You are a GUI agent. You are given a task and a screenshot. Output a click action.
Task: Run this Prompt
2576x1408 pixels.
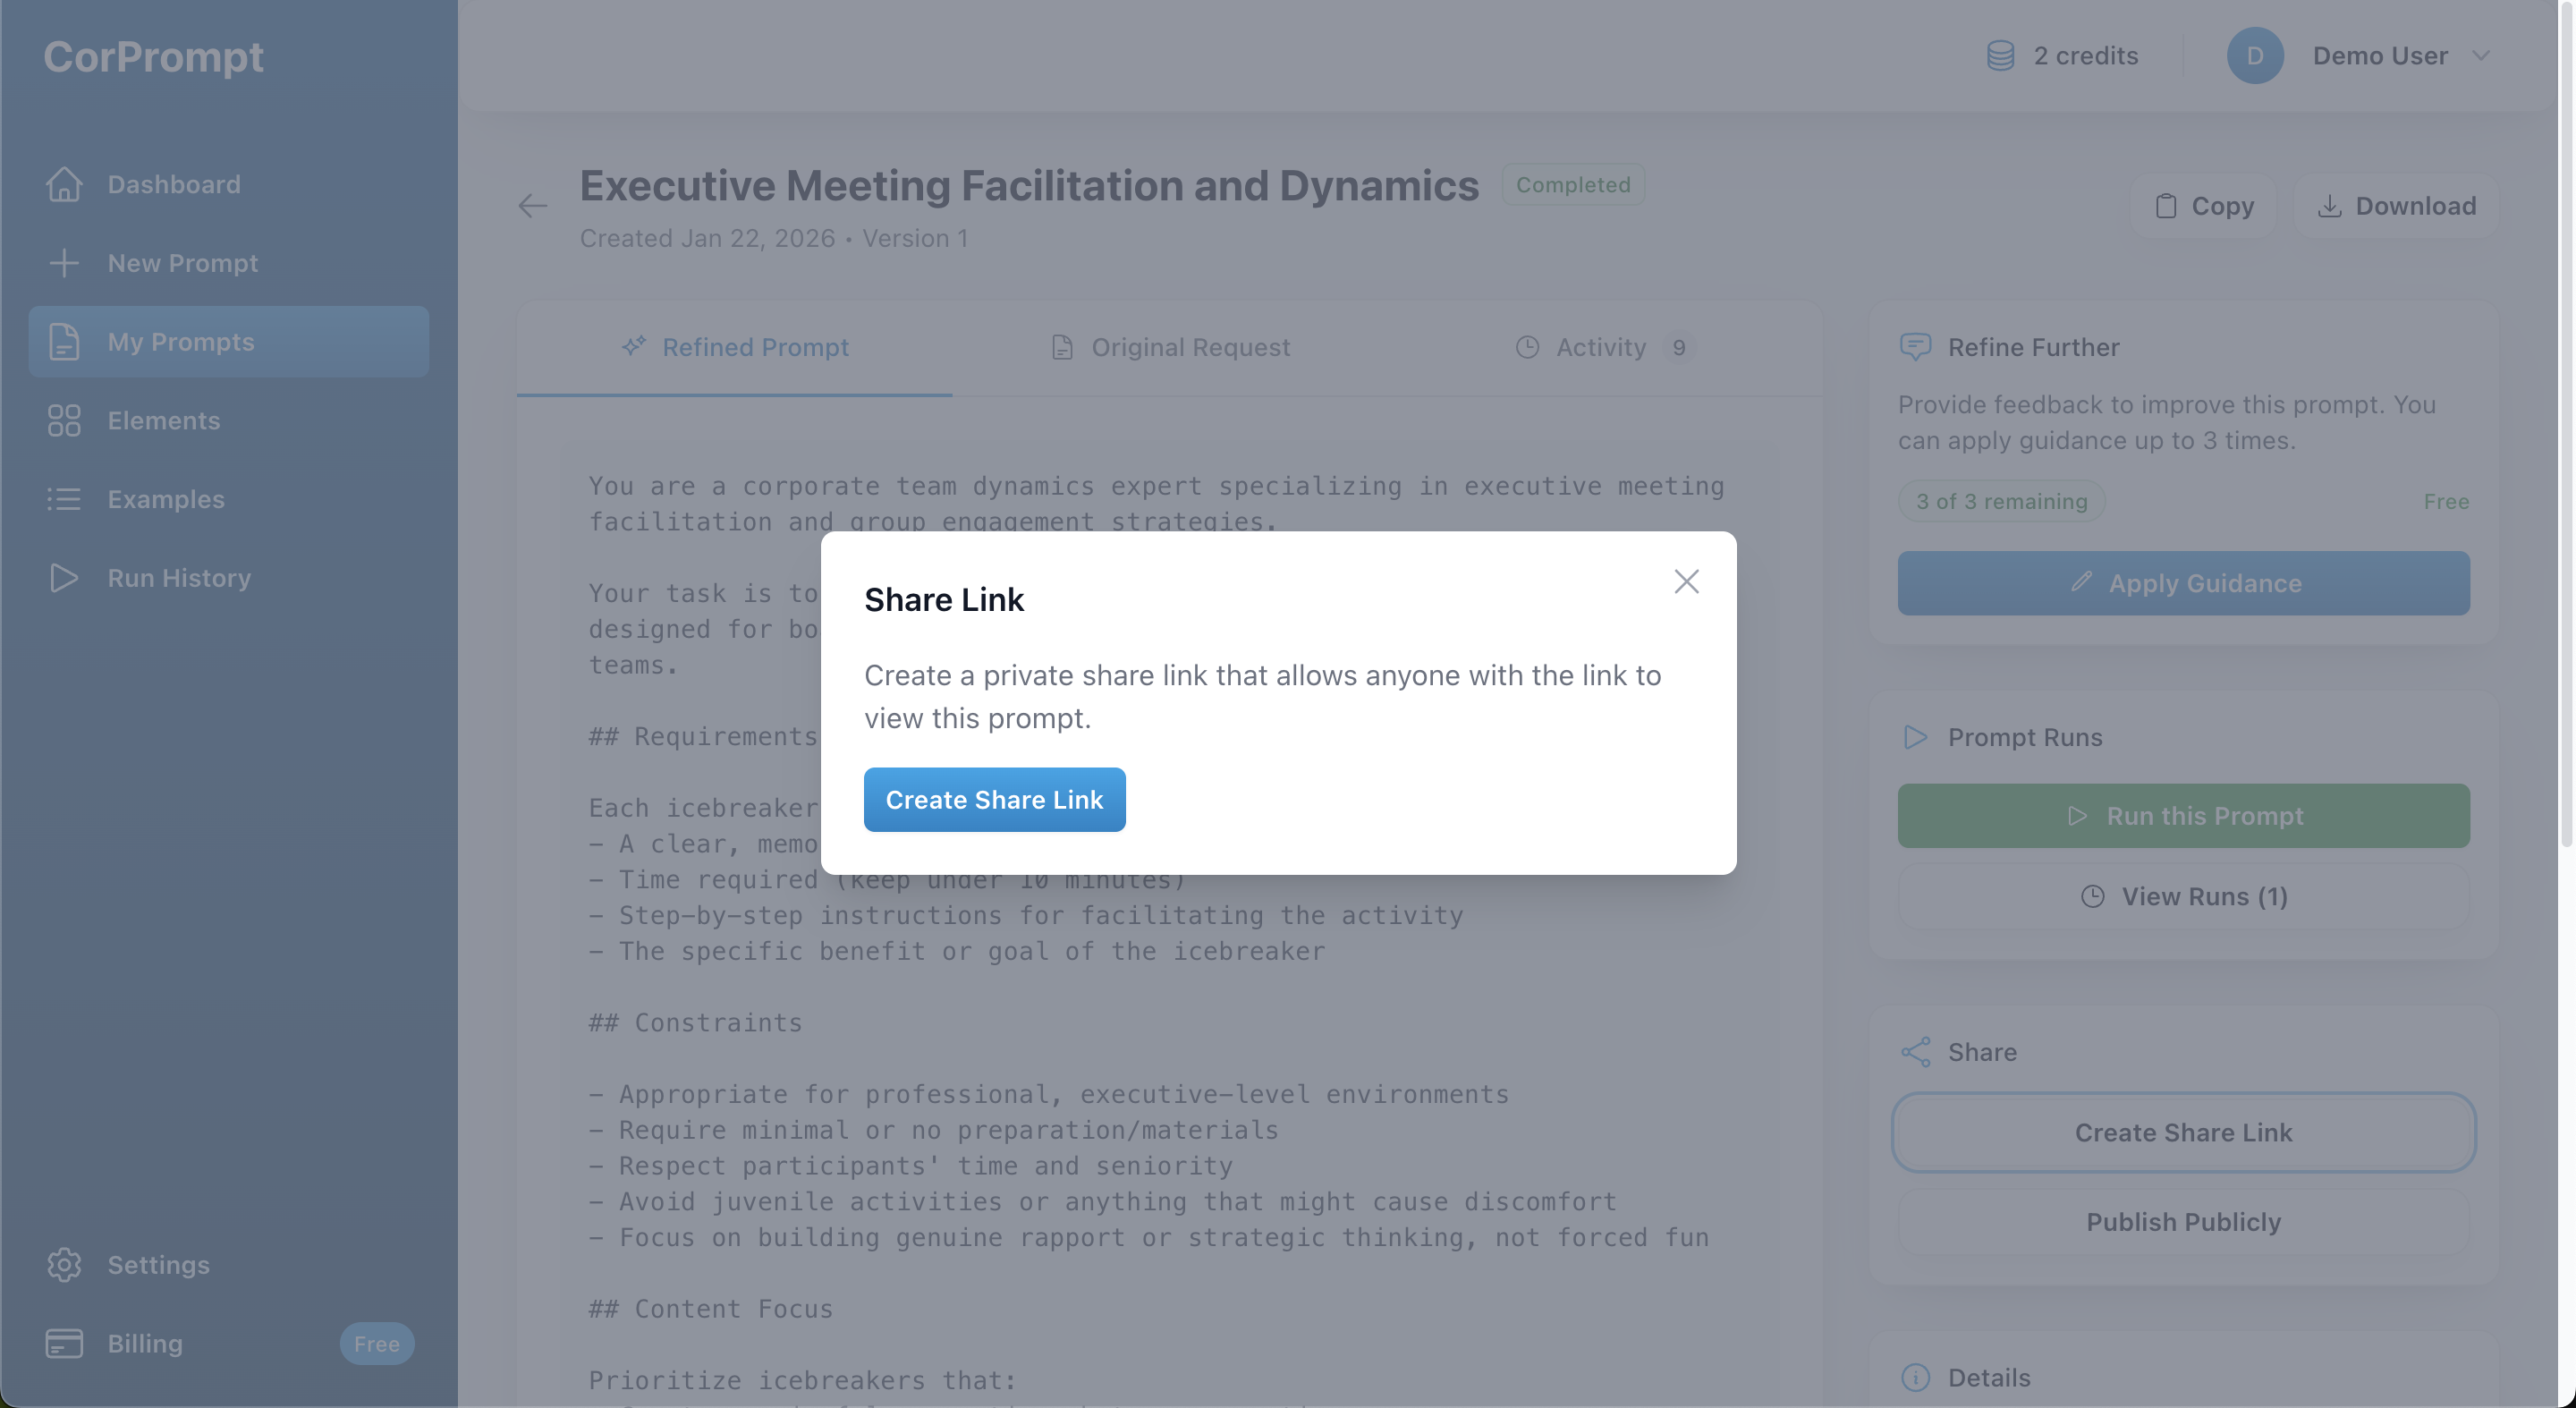tap(2183, 816)
